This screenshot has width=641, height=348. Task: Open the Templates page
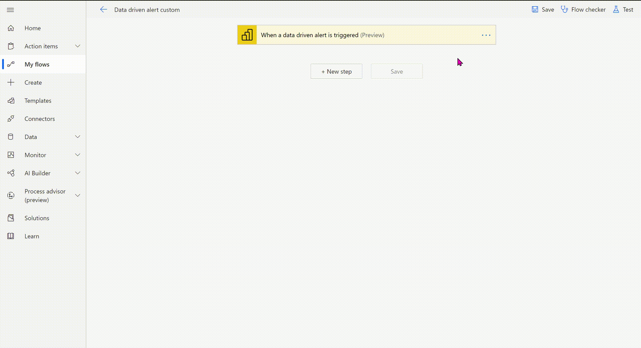38,101
